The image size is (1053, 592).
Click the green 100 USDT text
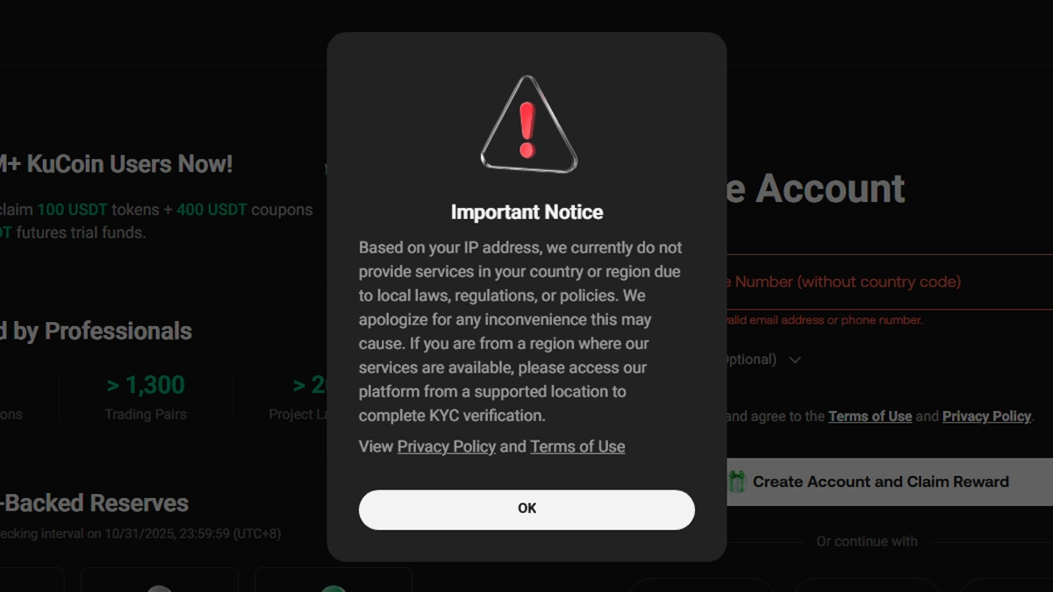[74, 210]
